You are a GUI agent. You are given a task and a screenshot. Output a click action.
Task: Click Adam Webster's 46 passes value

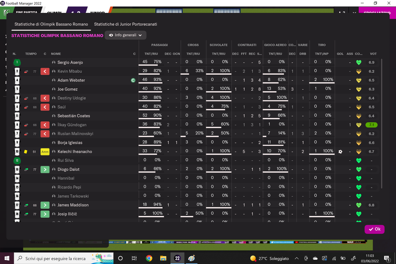145,80
